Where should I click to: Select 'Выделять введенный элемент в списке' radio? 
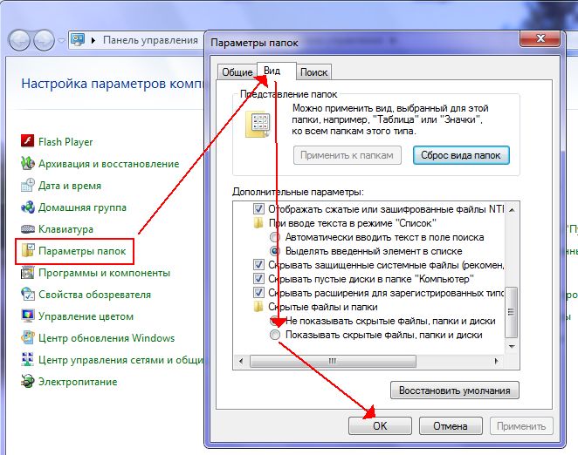275,251
